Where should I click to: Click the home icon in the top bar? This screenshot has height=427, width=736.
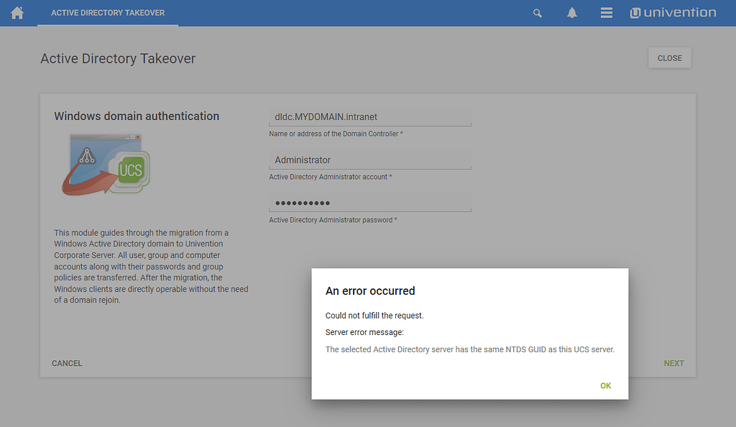[17, 12]
